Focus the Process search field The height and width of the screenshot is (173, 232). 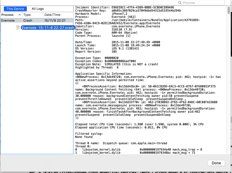coord(189,3)
